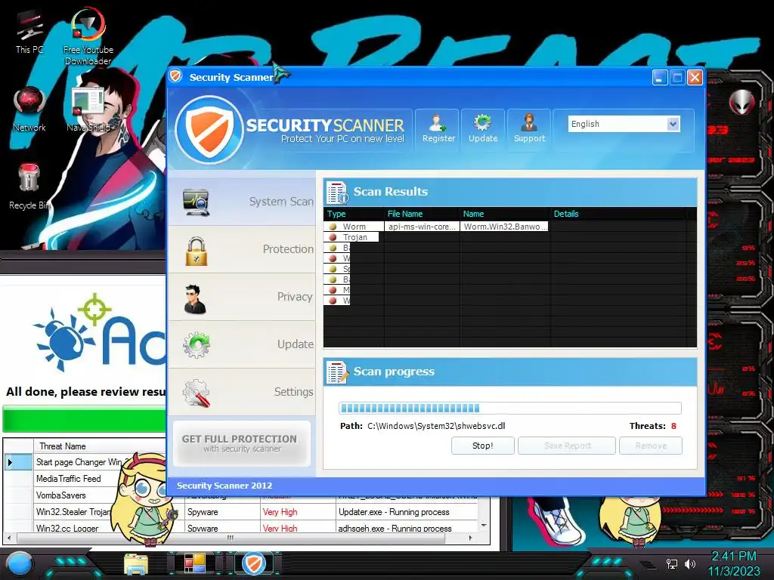Click the System Scan monitor icon
774x580 pixels.
tap(196, 202)
